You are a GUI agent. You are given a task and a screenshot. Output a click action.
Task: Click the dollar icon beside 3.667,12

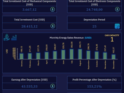[52, 9]
